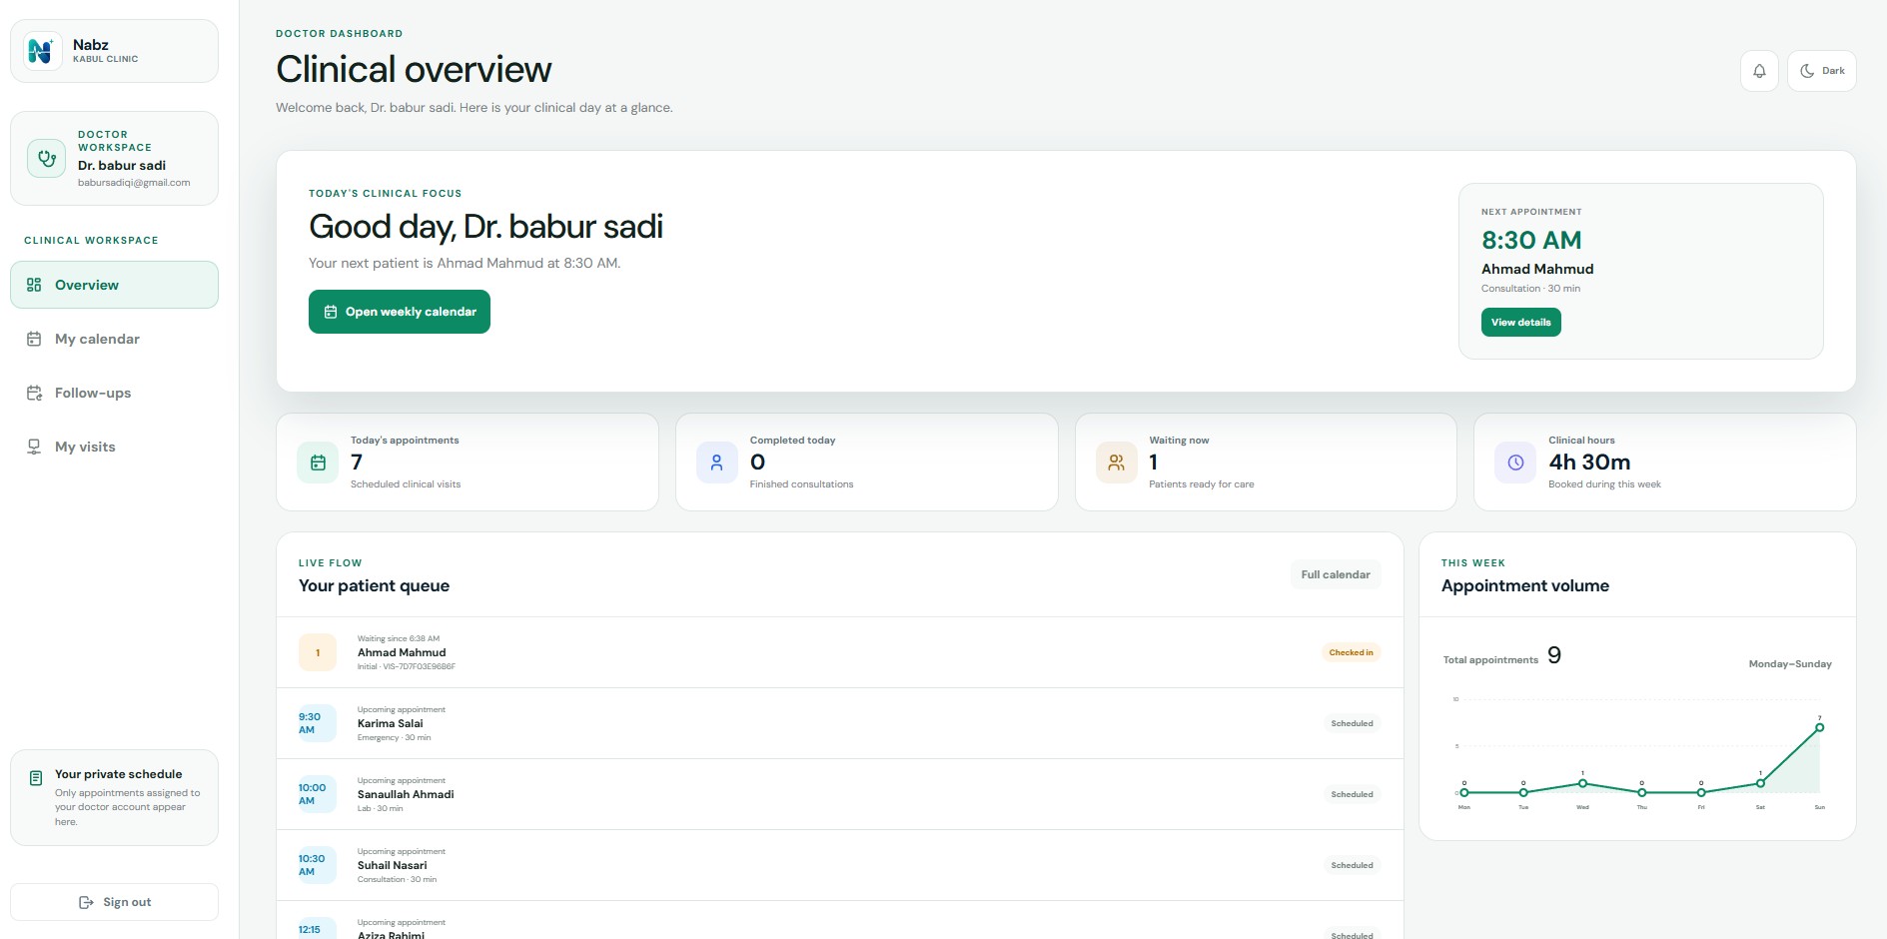Select Karima Salai's 9:30 AM appointment
The height and width of the screenshot is (939, 1887).
[839, 723]
